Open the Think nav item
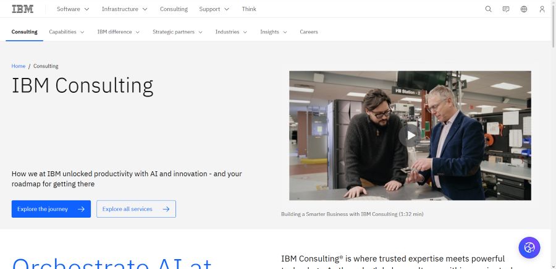Screen dimensions: 556x269 (249, 9)
